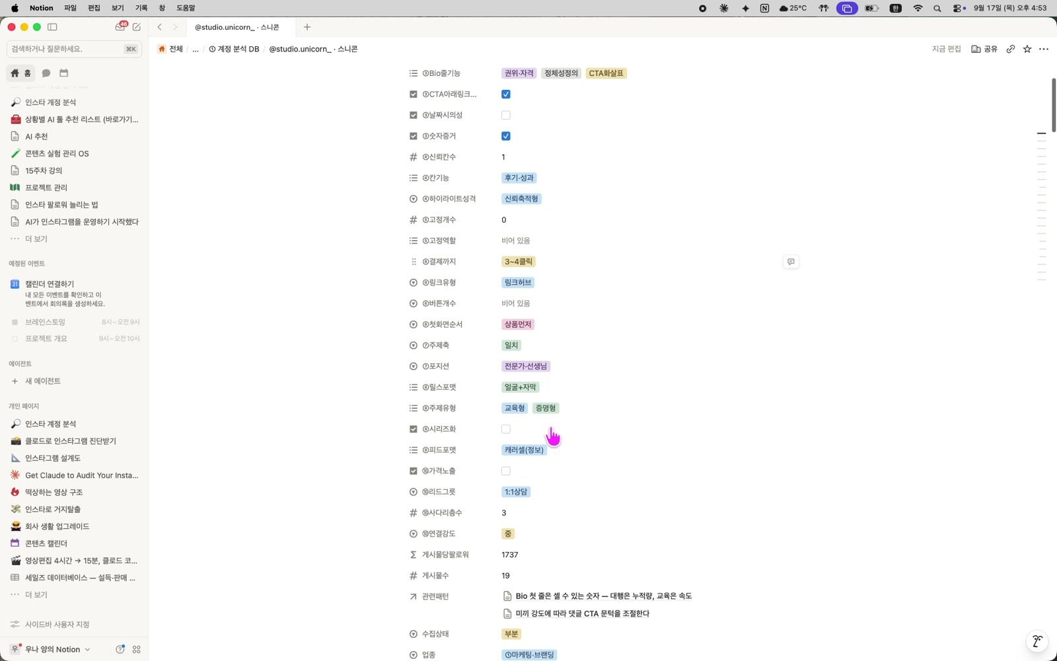Image resolution: width=1057 pixels, height=661 pixels.
Task: Click the page vertical scrollbar
Action: click(1053, 106)
